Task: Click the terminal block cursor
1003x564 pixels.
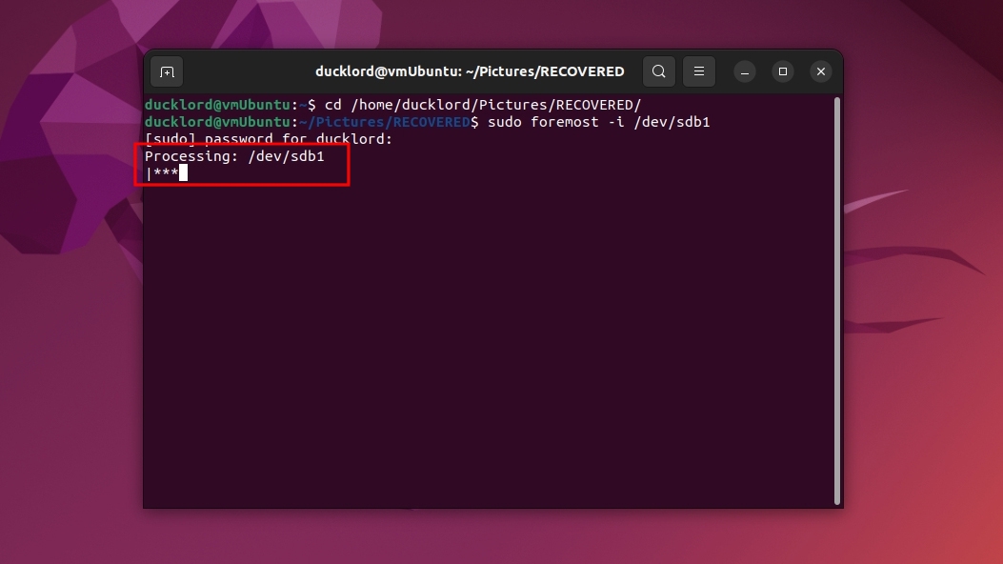Action: point(184,172)
